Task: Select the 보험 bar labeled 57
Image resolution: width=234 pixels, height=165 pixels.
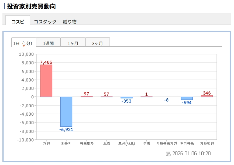Action: tap(106, 97)
